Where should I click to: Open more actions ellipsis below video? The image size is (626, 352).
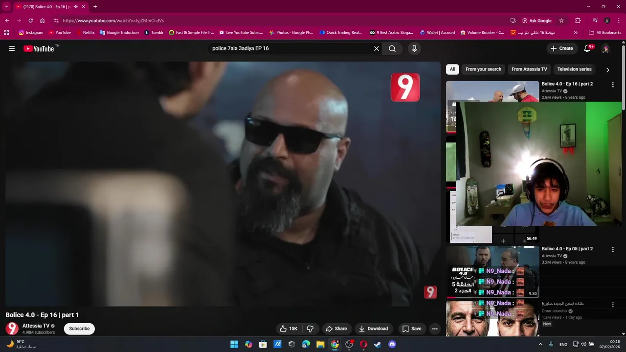tap(435, 329)
